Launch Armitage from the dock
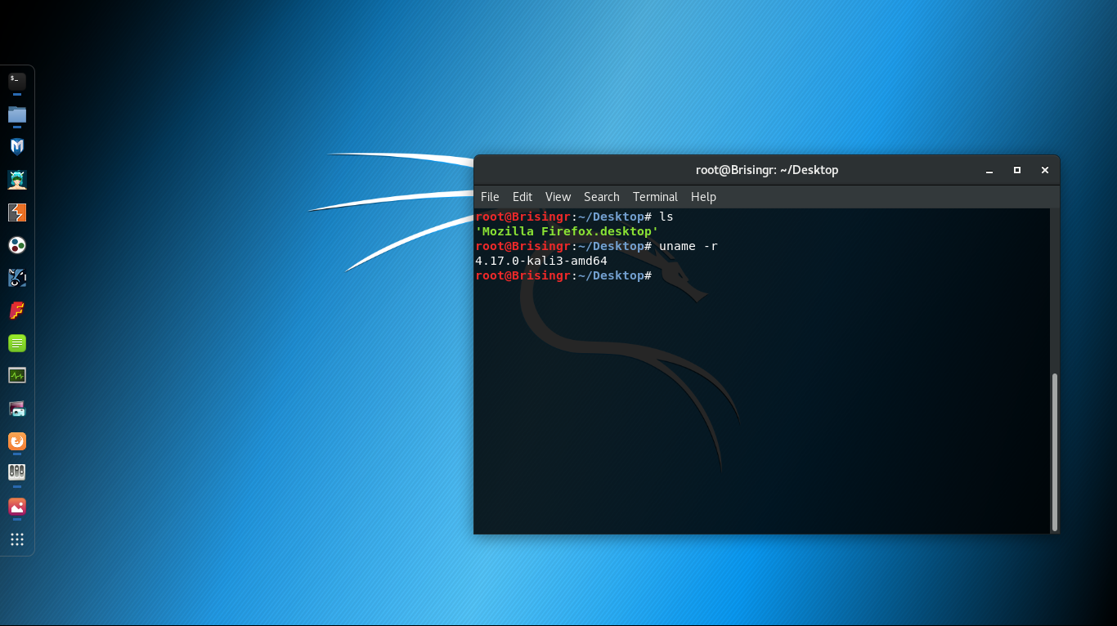Screen dimensions: 1117x626 click(17, 180)
